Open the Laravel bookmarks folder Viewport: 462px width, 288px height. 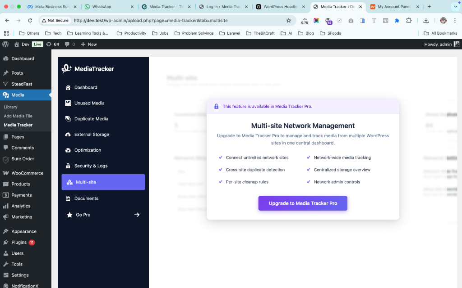click(230, 33)
